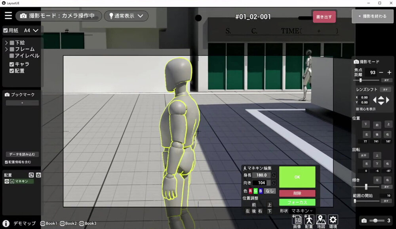Open the A4 paper size dropdown
The image size is (396, 229).
(32, 30)
